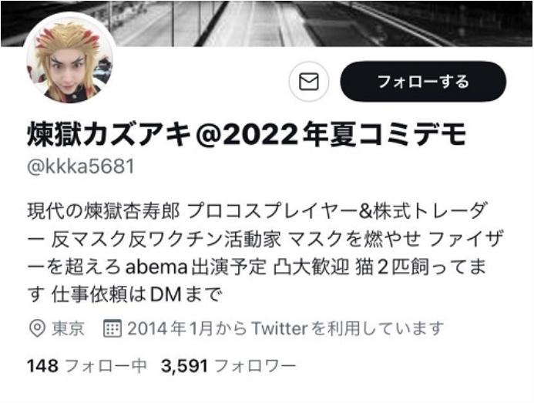Screen dimensions: 534x403
Task: Click the calendar icon beside the join date
Action: pyautogui.click(x=113, y=328)
